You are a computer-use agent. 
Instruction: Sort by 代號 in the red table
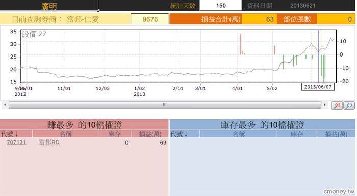(10, 134)
